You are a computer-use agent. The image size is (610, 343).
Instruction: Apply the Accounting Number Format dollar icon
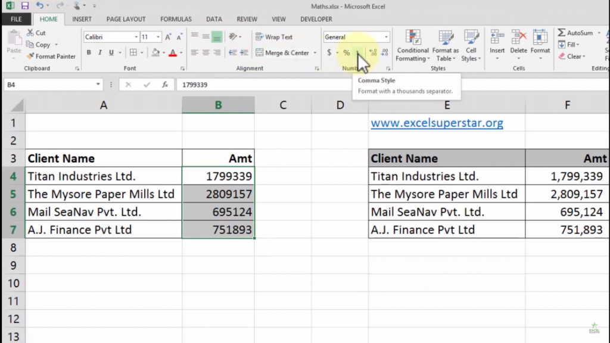point(329,52)
